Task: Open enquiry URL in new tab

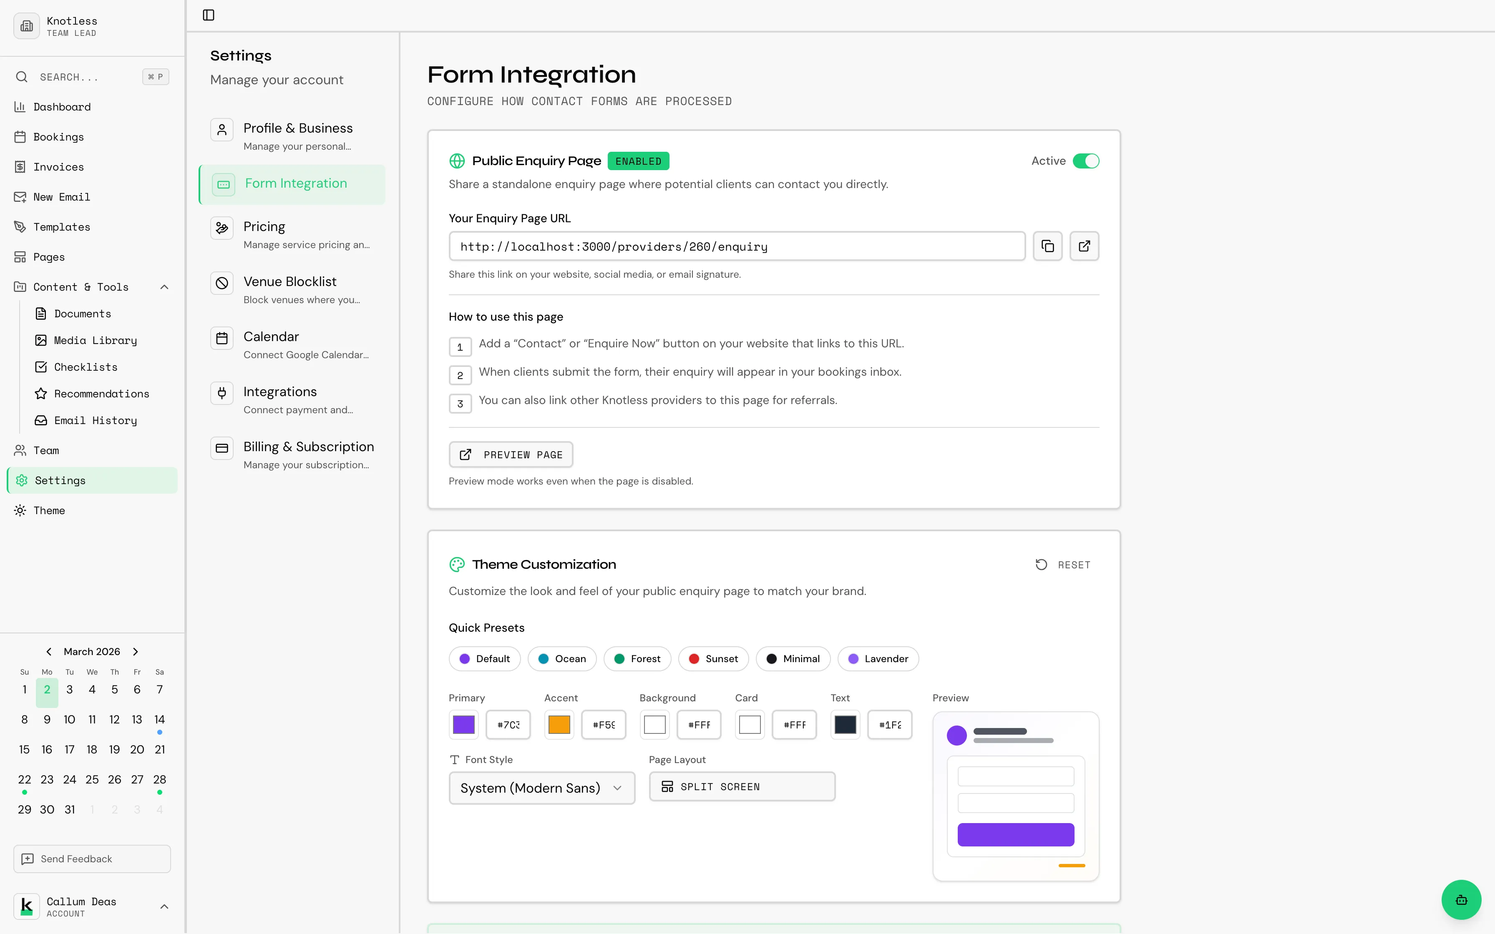Action: (1084, 246)
